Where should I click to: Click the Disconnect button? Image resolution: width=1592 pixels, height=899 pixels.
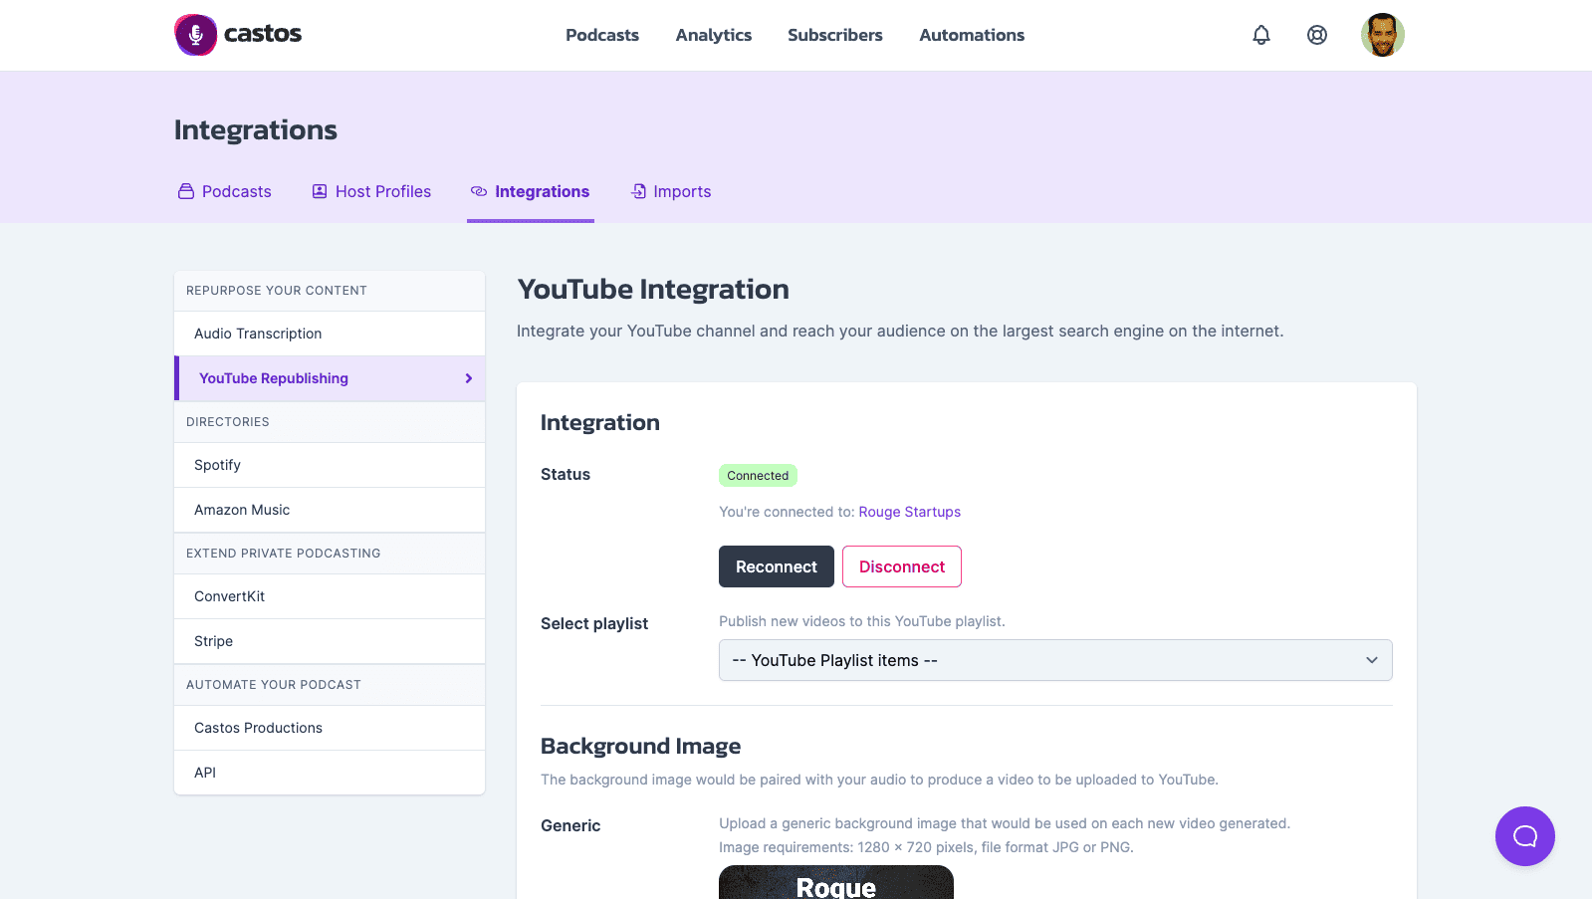[x=902, y=566]
